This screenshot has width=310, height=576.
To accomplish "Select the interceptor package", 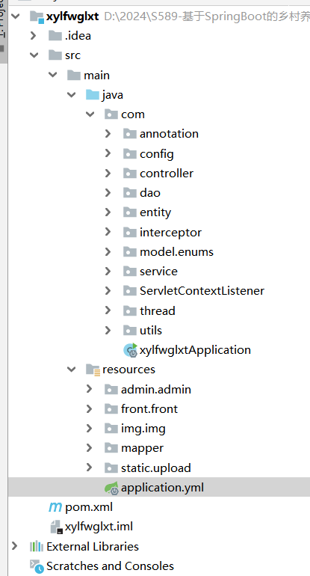I will [x=170, y=233].
